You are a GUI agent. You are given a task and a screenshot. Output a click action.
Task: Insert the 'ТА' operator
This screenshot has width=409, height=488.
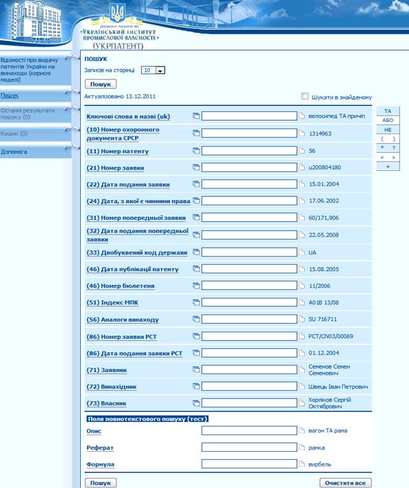click(x=388, y=111)
